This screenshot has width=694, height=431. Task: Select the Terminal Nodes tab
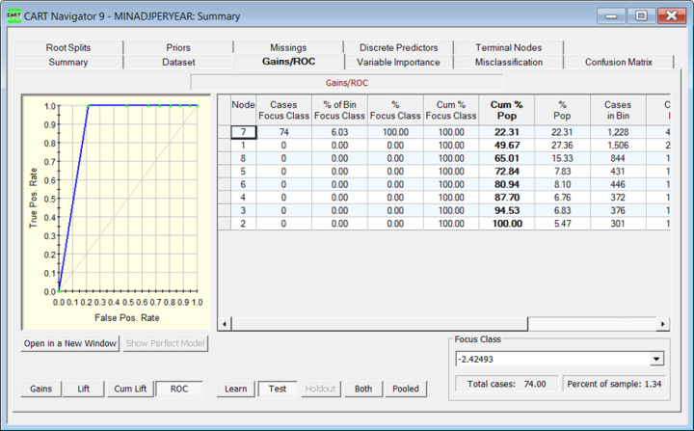point(508,47)
